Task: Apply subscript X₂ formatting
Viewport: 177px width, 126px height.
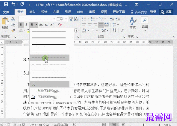Action: pyautogui.click(x=46, y=25)
